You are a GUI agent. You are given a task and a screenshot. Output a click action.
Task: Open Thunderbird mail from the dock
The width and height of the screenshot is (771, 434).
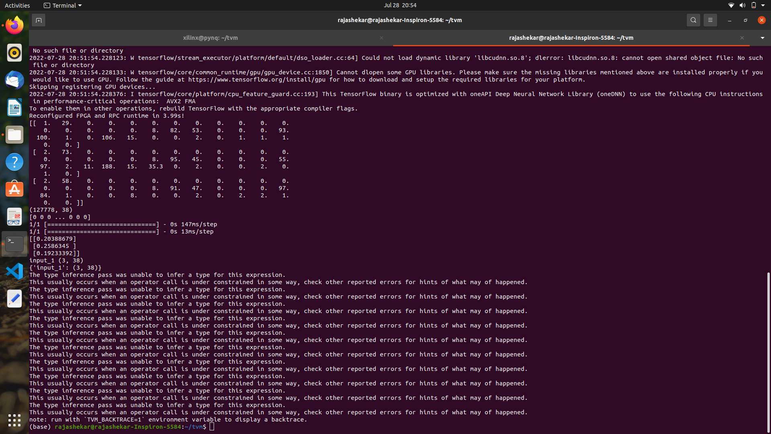pyautogui.click(x=14, y=80)
